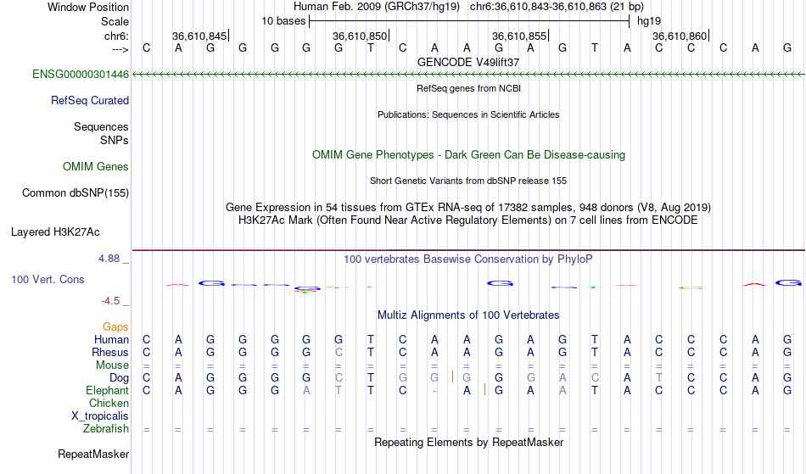This screenshot has width=806, height=474.
Task: Select the Dog alignment row label
Action: [x=119, y=378]
